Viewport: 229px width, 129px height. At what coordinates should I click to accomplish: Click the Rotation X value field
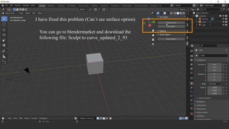(x=214, y=74)
